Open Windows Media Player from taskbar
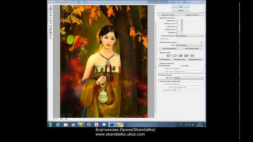 [73, 125]
